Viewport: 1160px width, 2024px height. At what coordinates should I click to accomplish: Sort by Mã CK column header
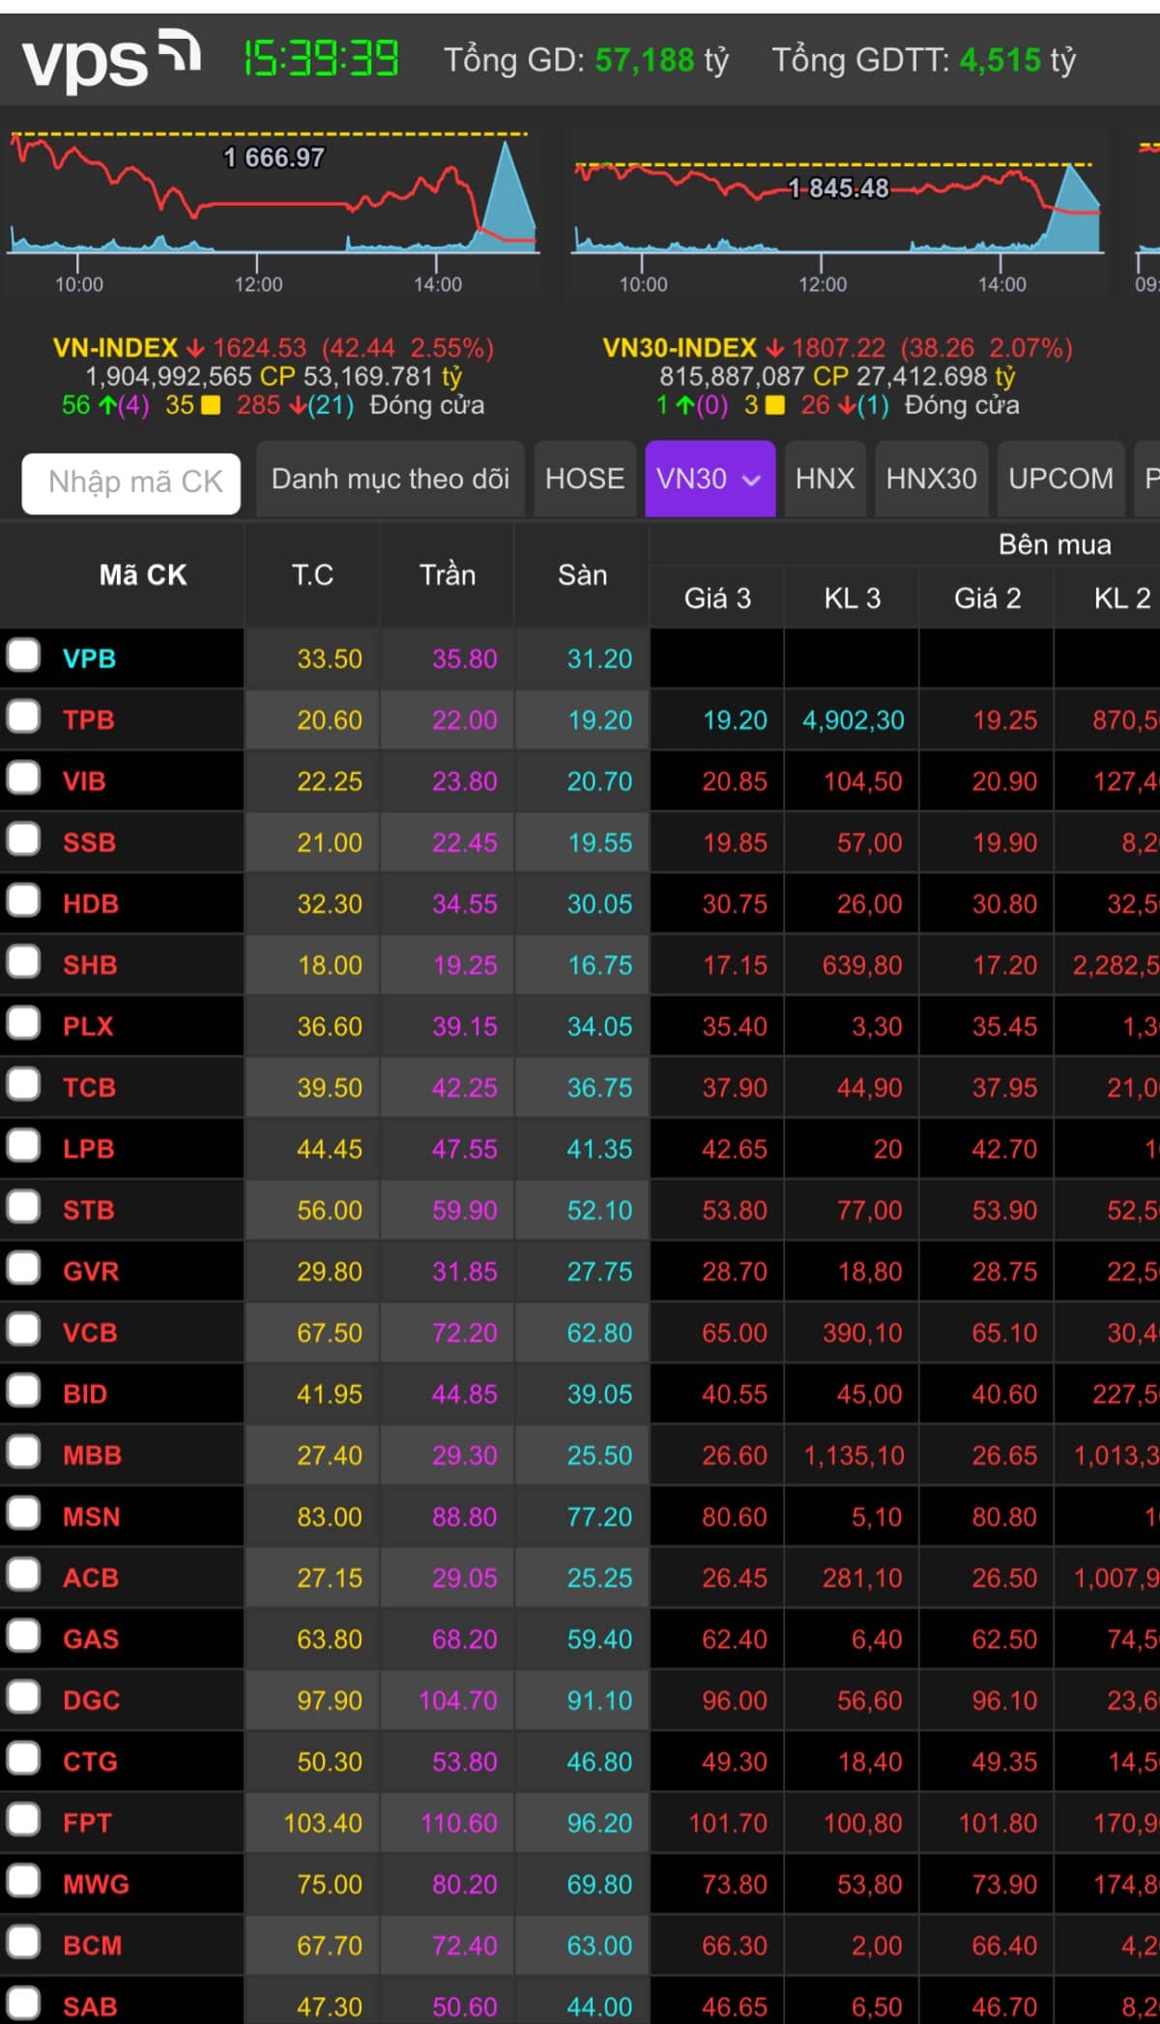(x=142, y=574)
